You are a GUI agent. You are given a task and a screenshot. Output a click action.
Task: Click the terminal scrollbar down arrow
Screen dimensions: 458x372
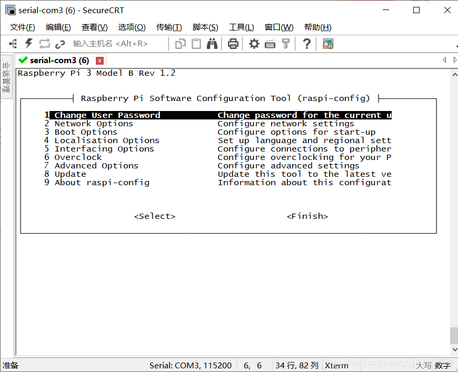tap(454, 349)
